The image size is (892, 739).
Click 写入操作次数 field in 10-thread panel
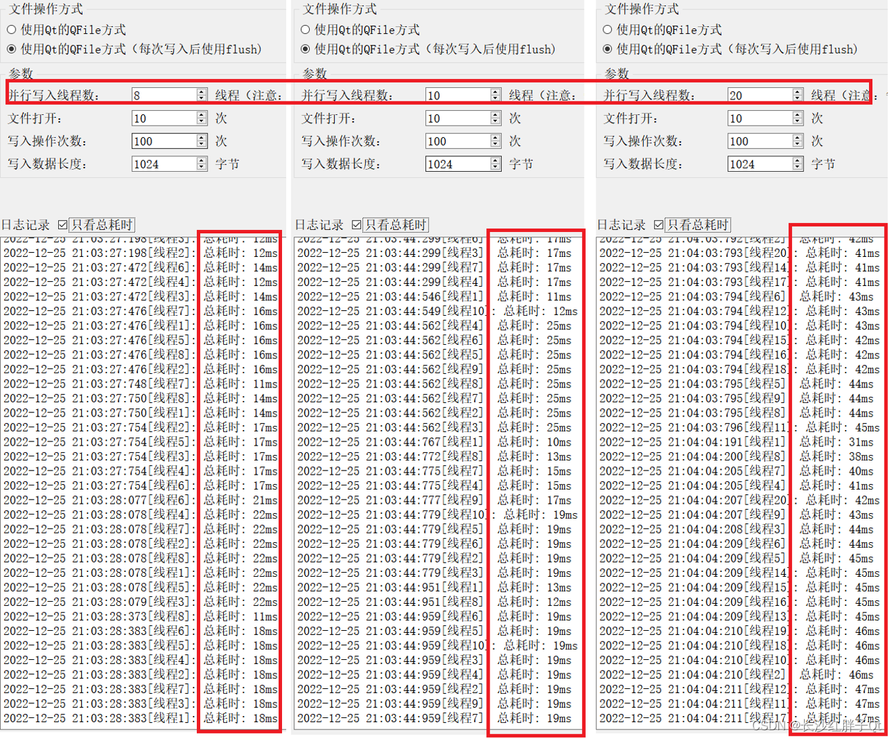[458, 141]
